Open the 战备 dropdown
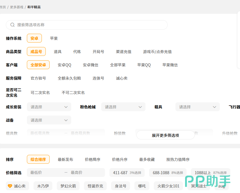This screenshot has width=240, height=193. [x=49, y=120]
